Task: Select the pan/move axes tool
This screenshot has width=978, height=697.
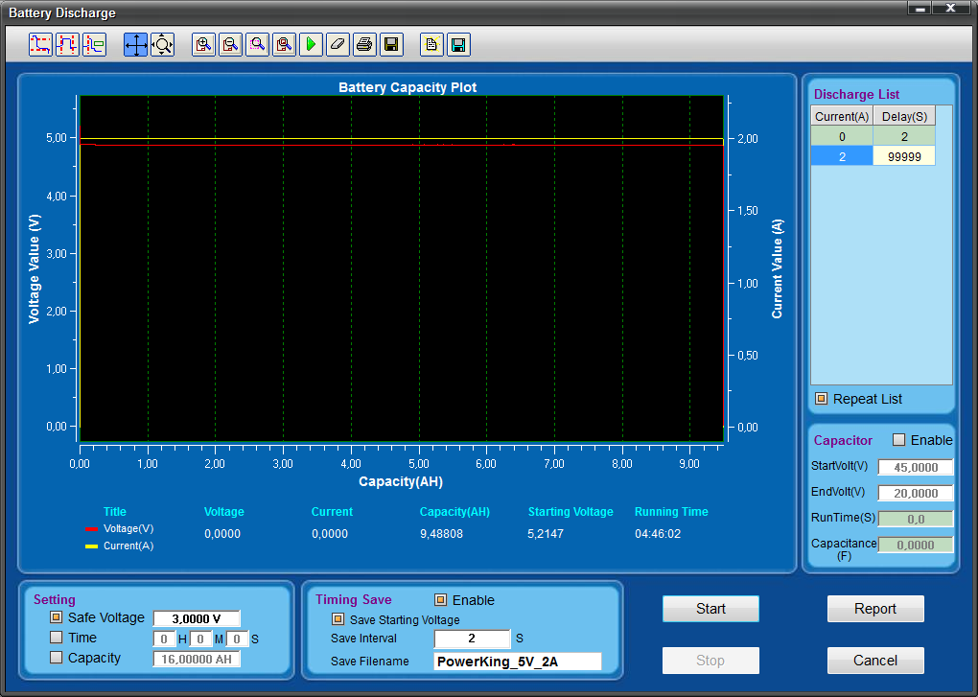Action: 136,44
